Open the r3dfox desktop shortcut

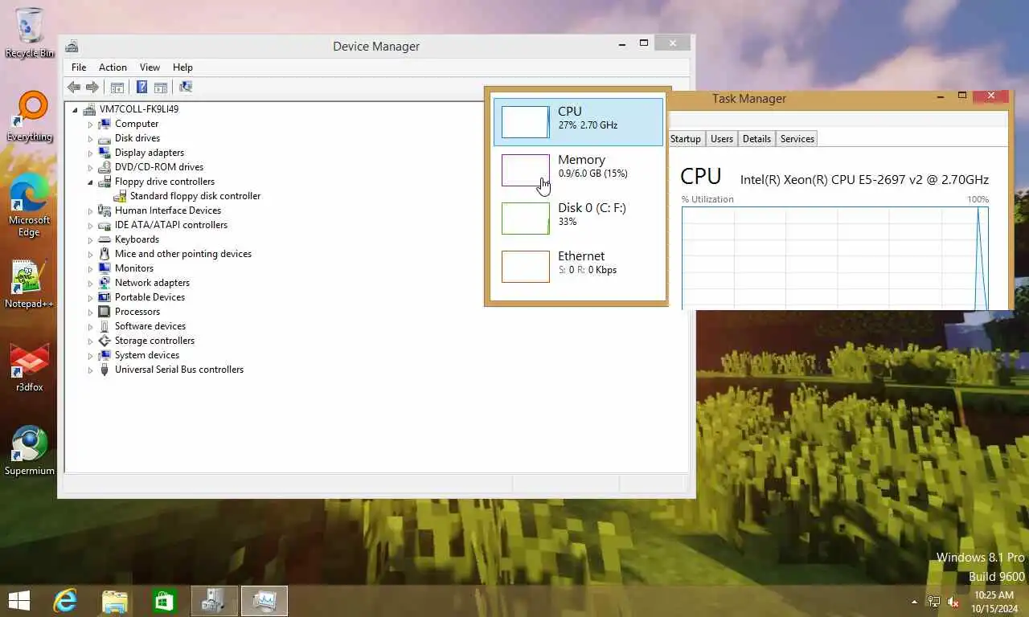pyautogui.click(x=30, y=368)
